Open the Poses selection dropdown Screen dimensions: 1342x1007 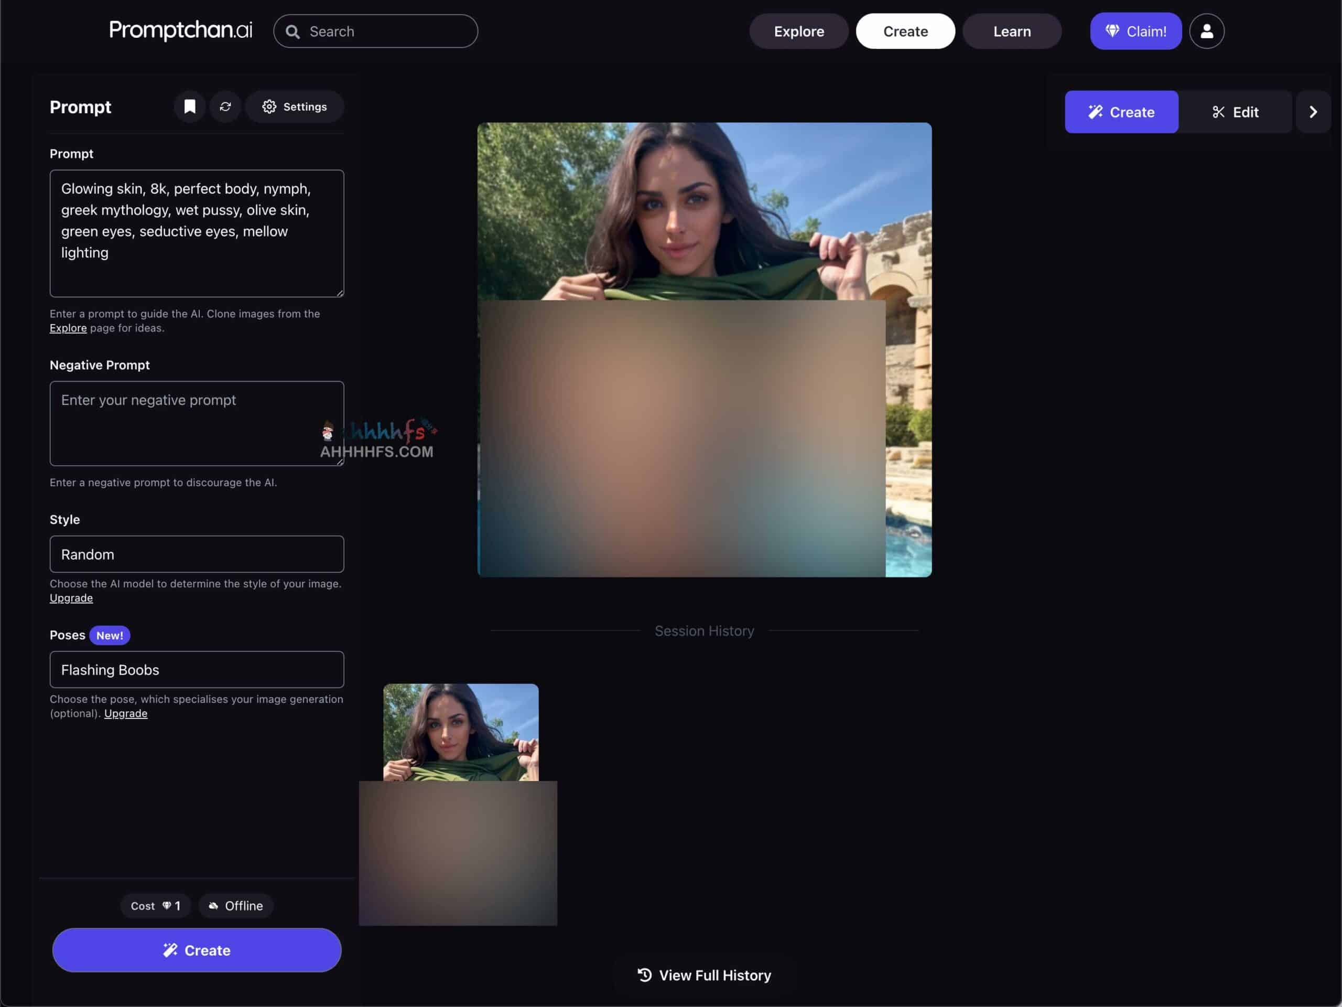tap(197, 670)
